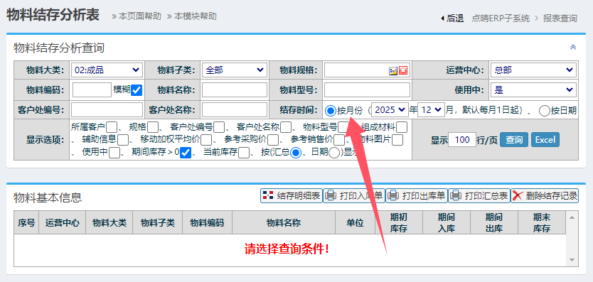Enable the 物料图片 checkbox
This screenshot has height=282, width=593.
[397, 140]
